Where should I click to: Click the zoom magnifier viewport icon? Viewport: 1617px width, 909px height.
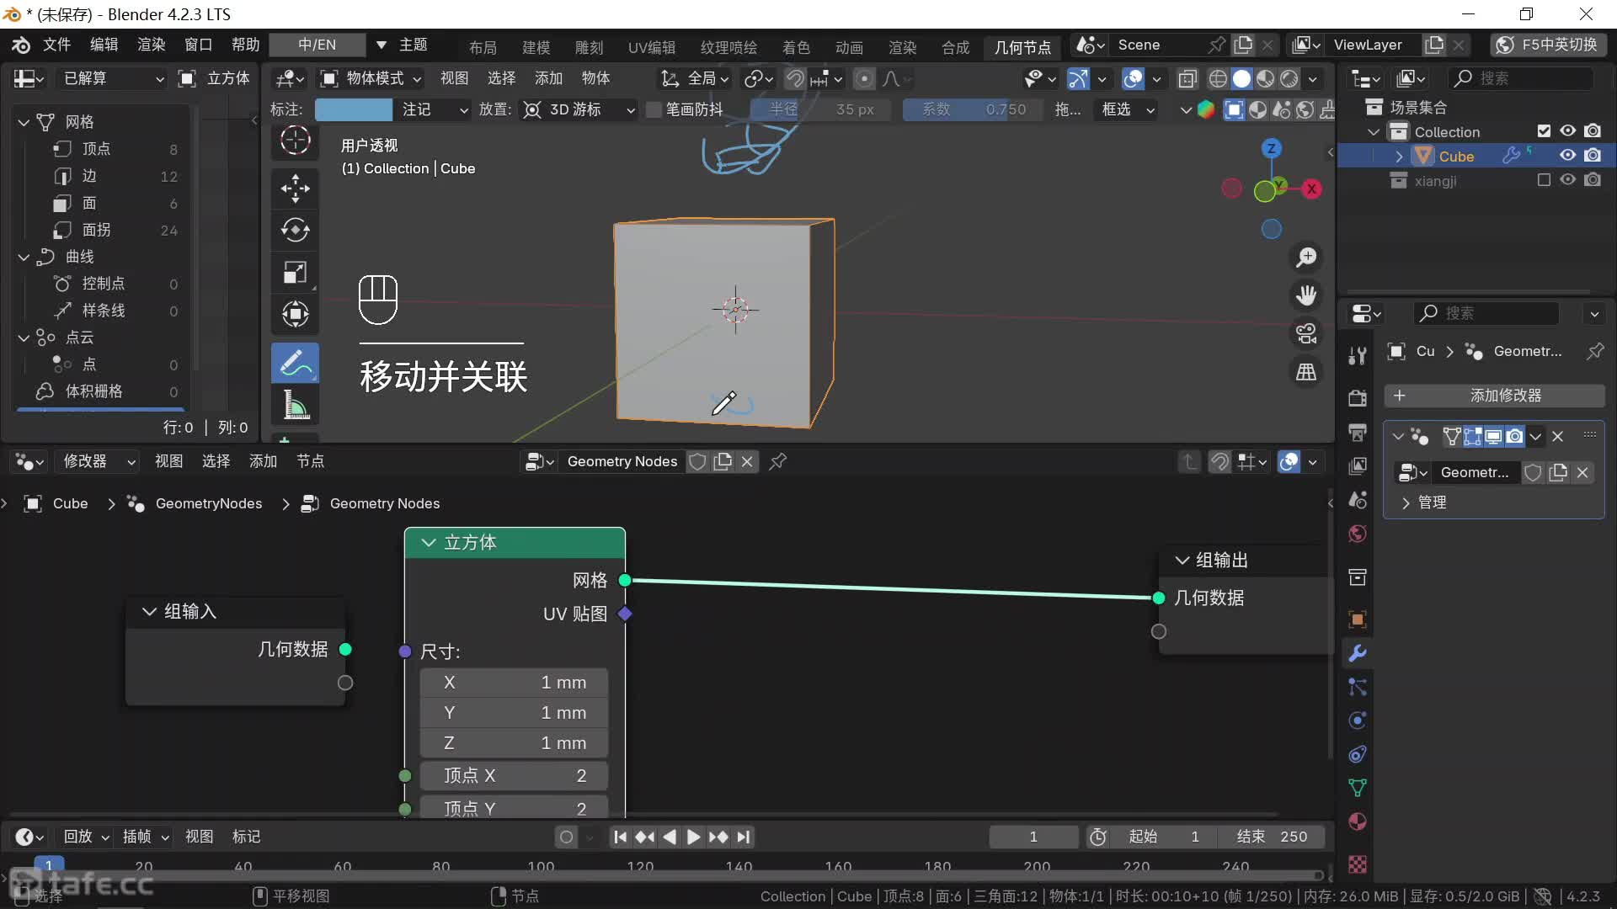1306,257
